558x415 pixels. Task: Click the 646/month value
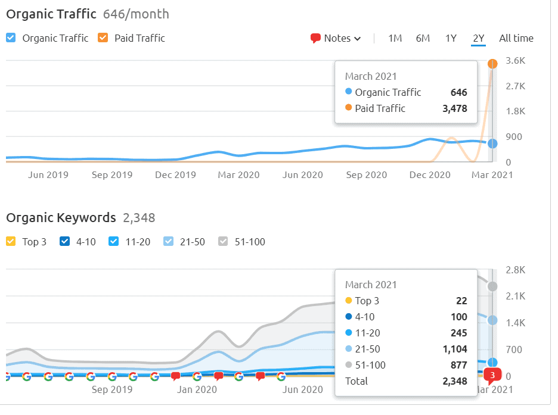click(136, 14)
